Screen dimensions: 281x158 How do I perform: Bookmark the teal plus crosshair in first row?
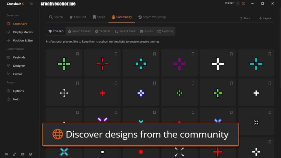coord(270,54)
